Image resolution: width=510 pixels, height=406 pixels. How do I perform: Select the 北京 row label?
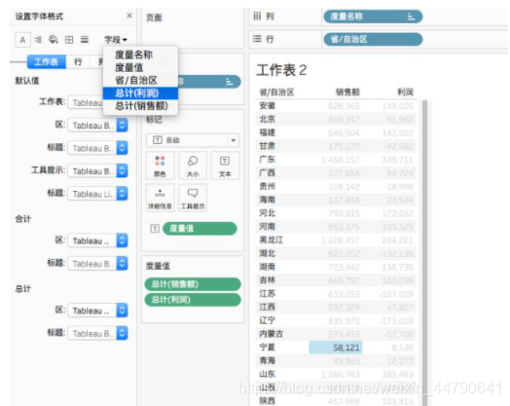(267, 119)
